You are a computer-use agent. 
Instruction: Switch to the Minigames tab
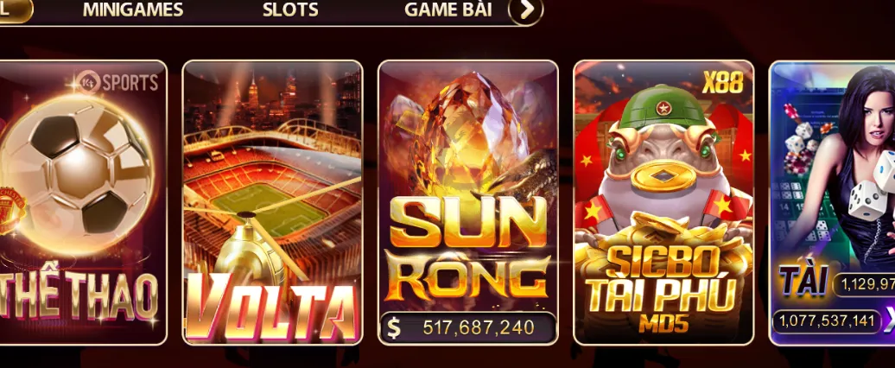(x=133, y=10)
